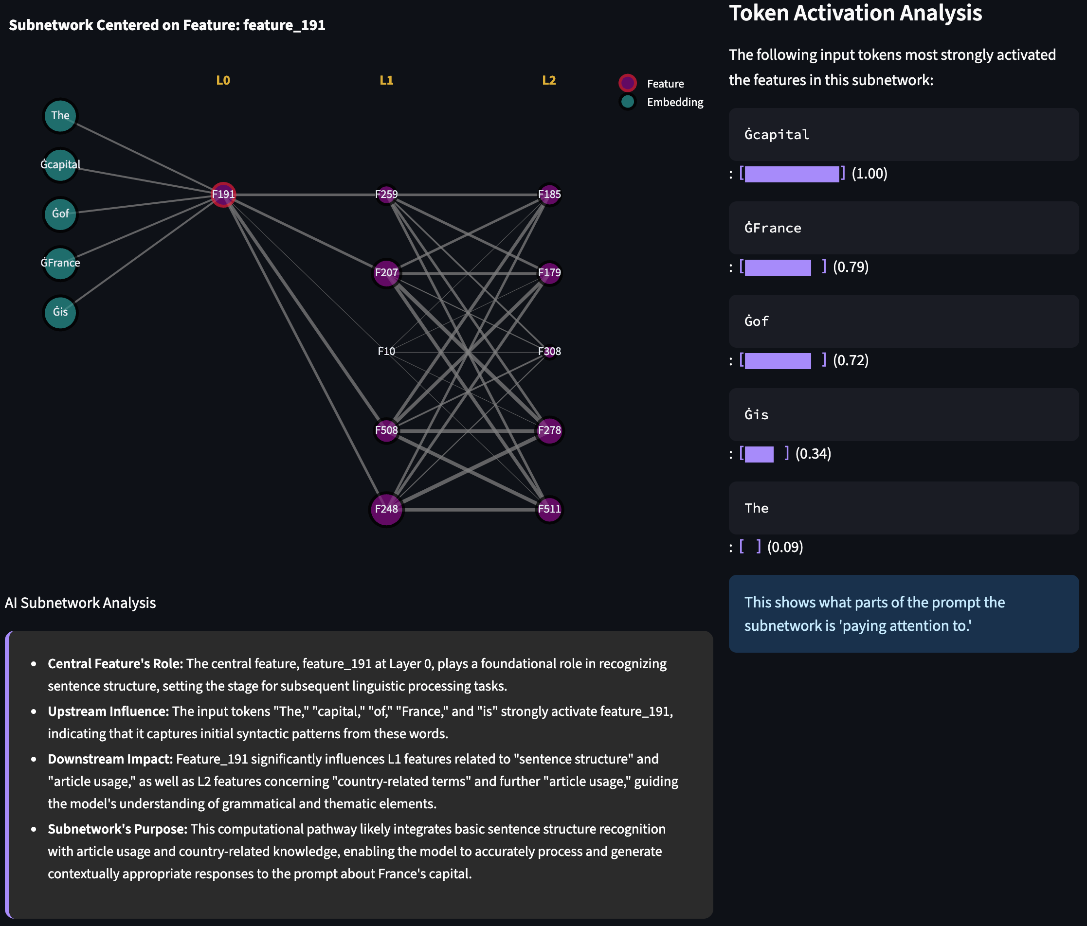Click the F179 feature node
Image resolution: width=1087 pixels, height=926 pixels.
click(549, 273)
